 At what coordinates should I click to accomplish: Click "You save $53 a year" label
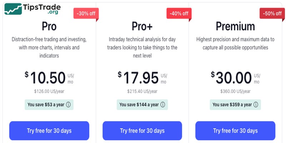pos(46,105)
